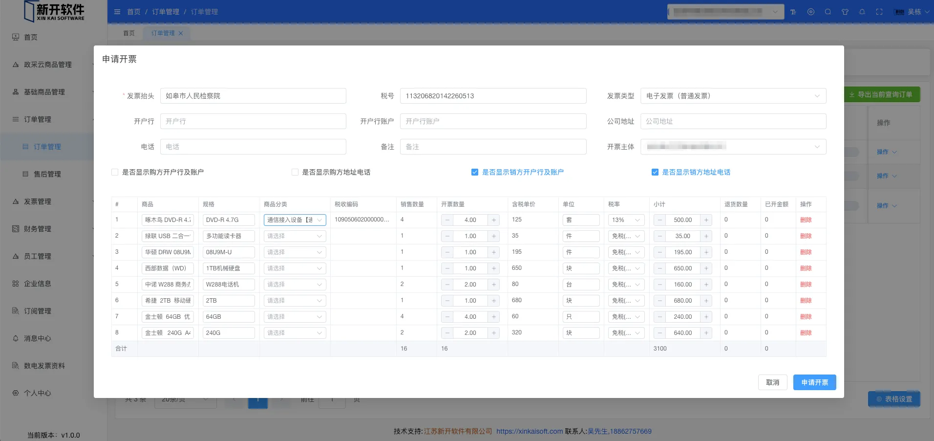Toggle fullscreen mode icon

tap(879, 12)
